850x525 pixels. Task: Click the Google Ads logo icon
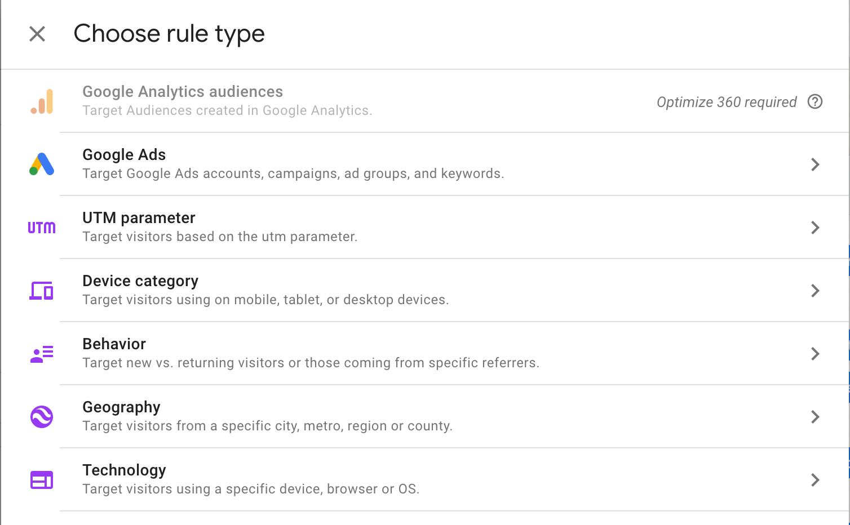tap(42, 164)
